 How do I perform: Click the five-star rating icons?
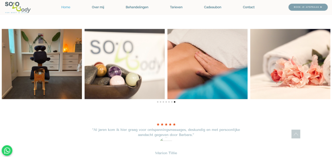166,124
